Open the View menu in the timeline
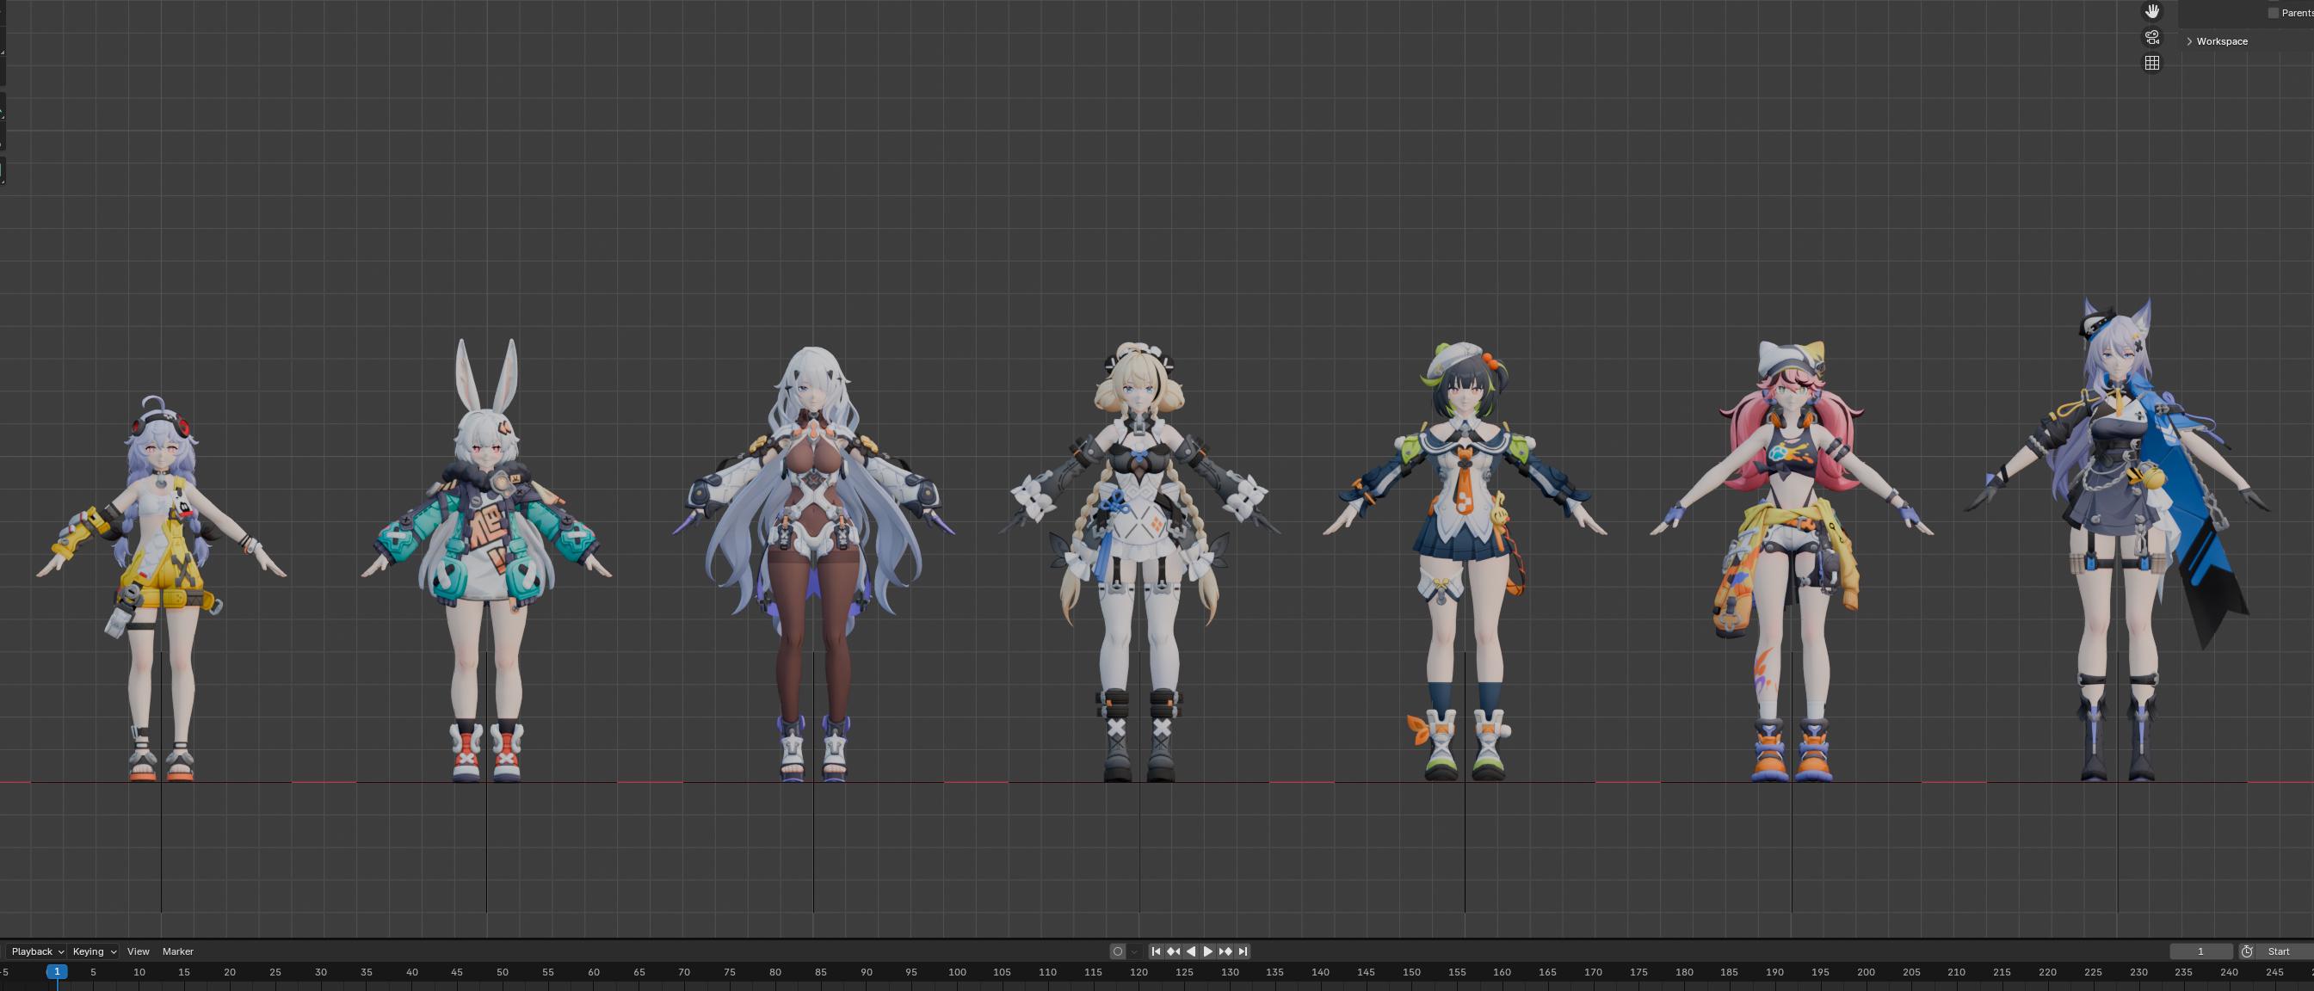The width and height of the screenshot is (2314, 991). pos(139,951)
